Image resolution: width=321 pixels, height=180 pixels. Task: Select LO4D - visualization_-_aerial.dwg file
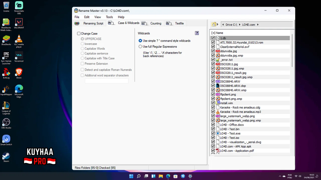pyautogui.click(x=240, y=142)
